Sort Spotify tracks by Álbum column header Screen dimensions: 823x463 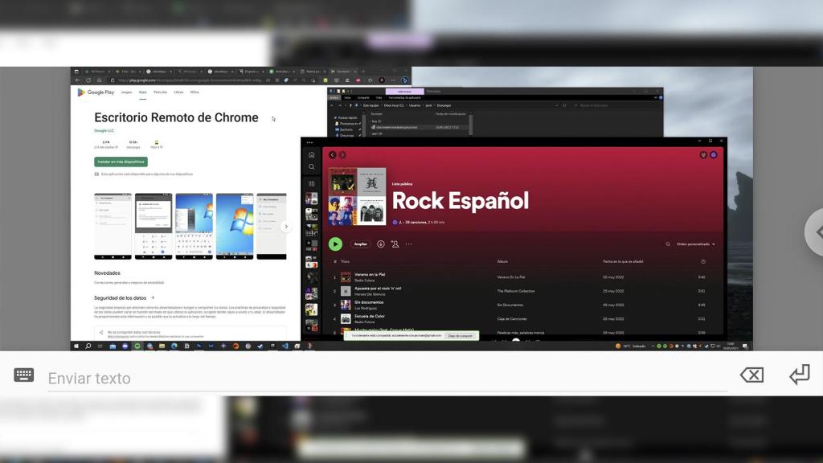coord(502,261)
